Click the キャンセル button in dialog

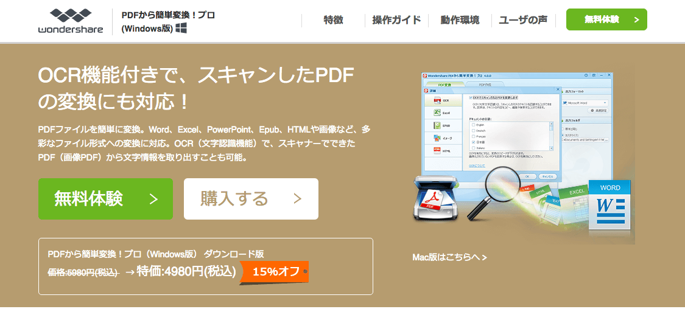pyautogui.click(x=547, y=176)
